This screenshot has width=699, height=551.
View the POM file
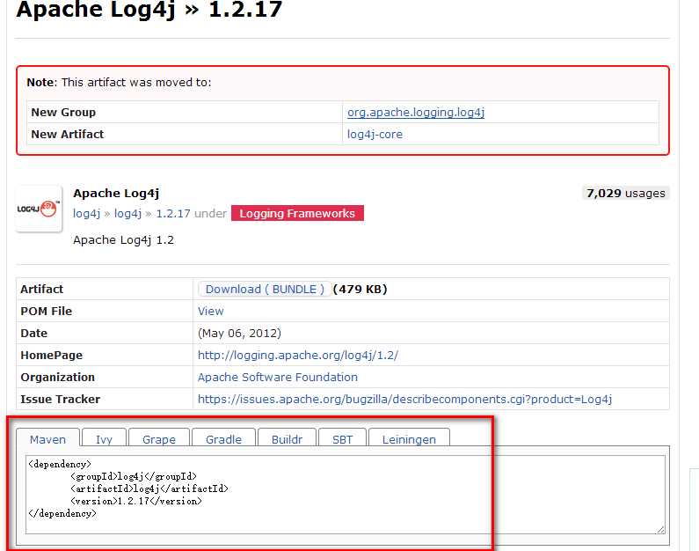(x=211, y=311)
